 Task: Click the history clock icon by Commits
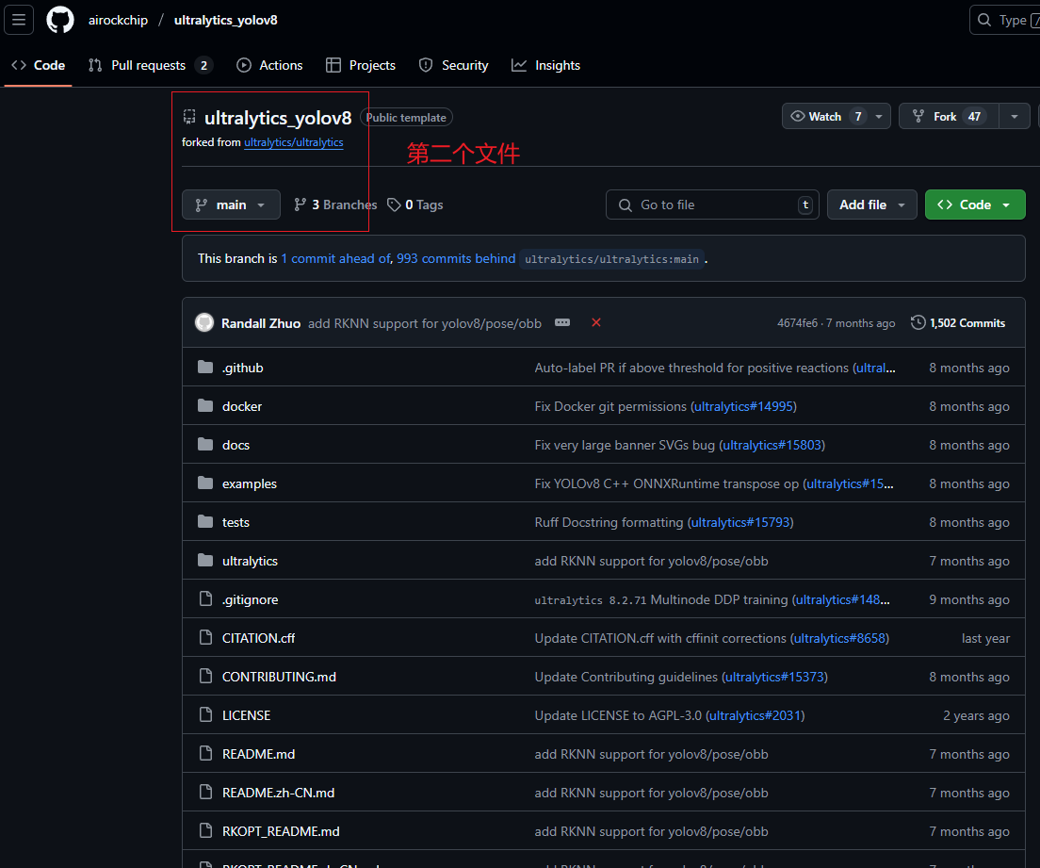(918, 322)
